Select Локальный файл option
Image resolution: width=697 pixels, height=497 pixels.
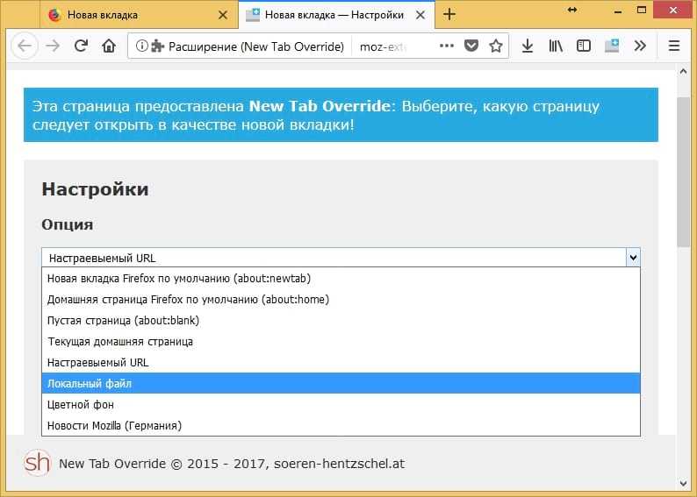(341, 383)
